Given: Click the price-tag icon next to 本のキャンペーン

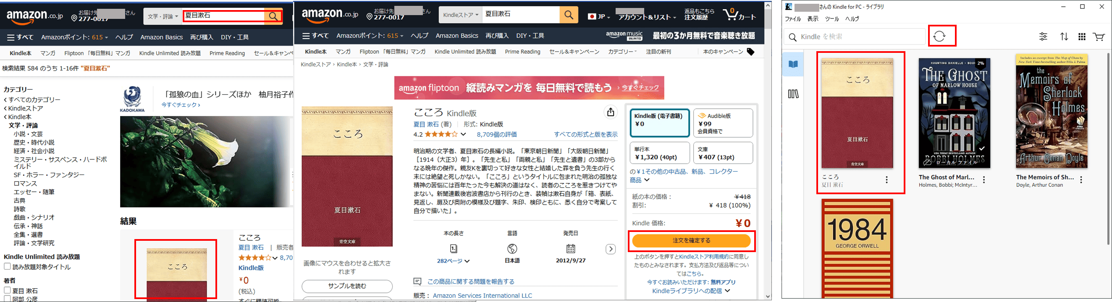Looking at the screenshot, I should (751, 52).
